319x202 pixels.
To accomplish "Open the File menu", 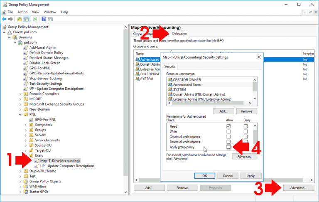I will tap(10, 12).
